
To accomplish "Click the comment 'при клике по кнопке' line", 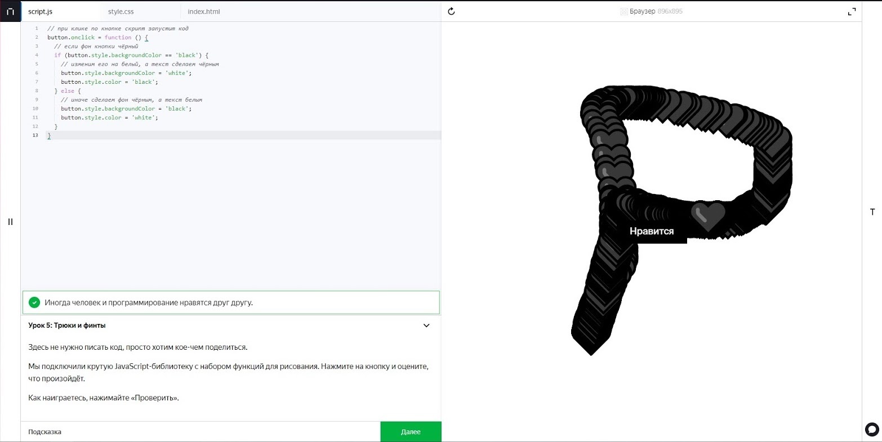I will click(118, 28).
